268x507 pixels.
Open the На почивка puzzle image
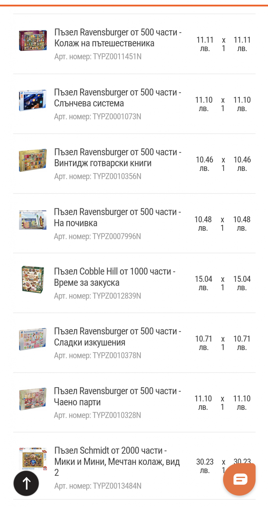33,220
